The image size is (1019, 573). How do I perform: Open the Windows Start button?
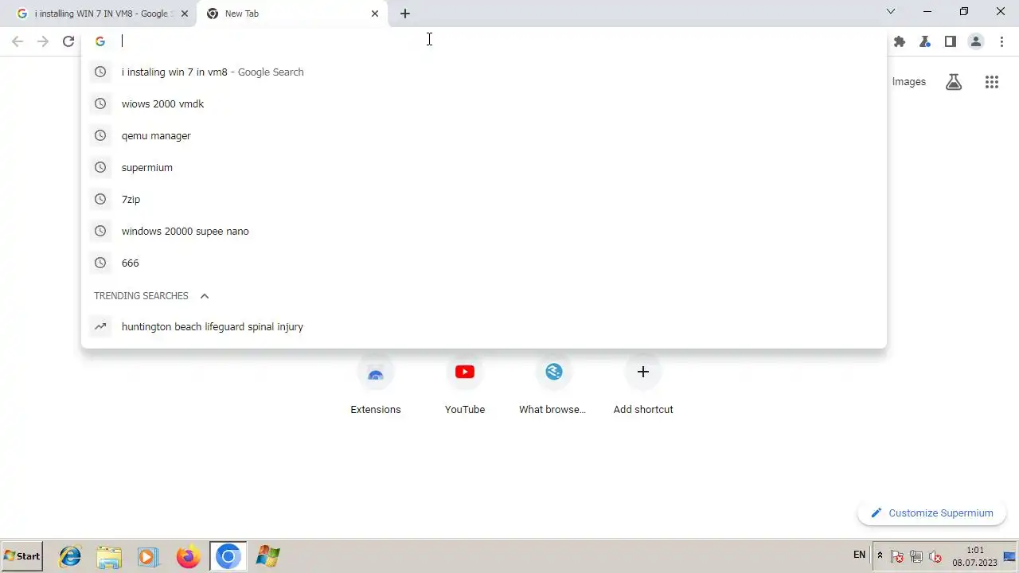click(21, 555)
